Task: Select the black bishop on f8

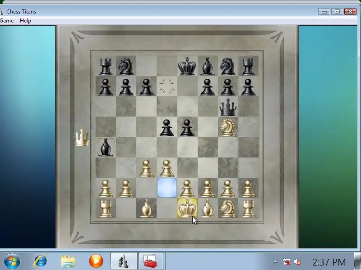Action: [x=207, y=66]
